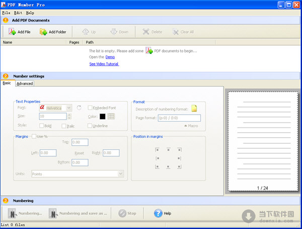Click the Top margin input field
302x229 pixels.
point(80,142)
